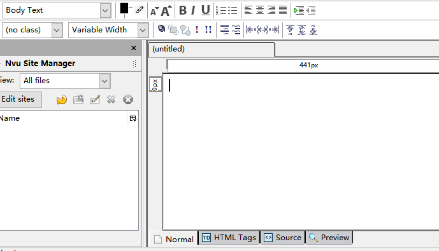439x251 pixels.
Task: Click the Site Manager panel grip dots
Action: (x=134, y=64)
